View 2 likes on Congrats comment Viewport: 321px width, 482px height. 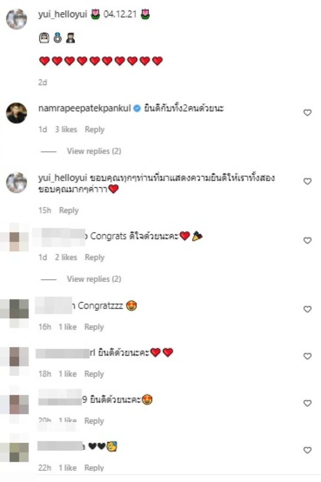66,257
